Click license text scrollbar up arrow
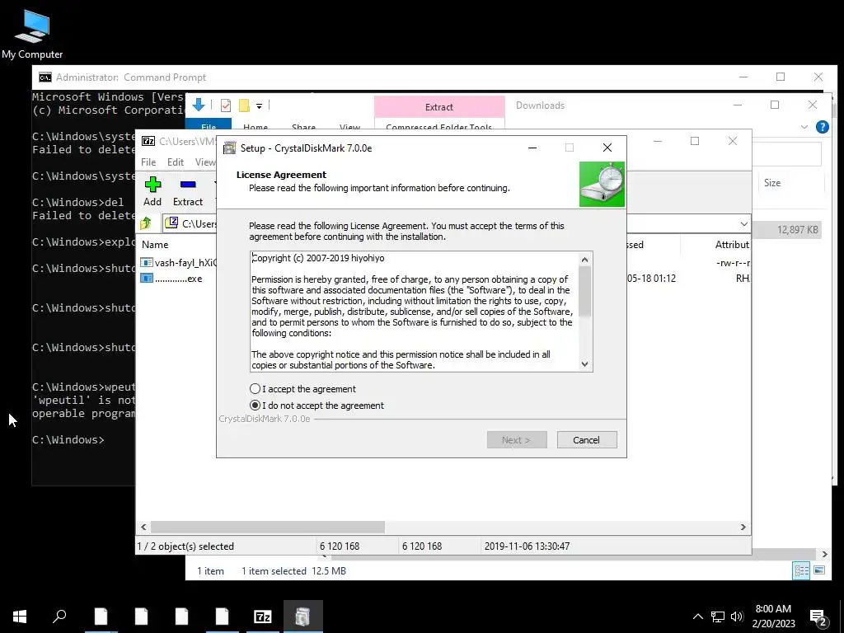 (585, 260)
